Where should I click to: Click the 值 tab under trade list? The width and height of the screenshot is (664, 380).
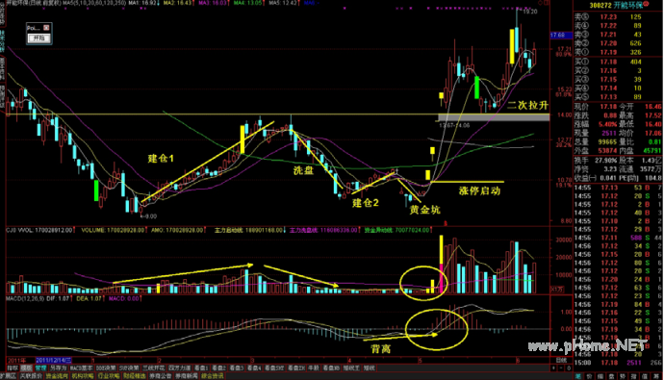click(645, 376)
